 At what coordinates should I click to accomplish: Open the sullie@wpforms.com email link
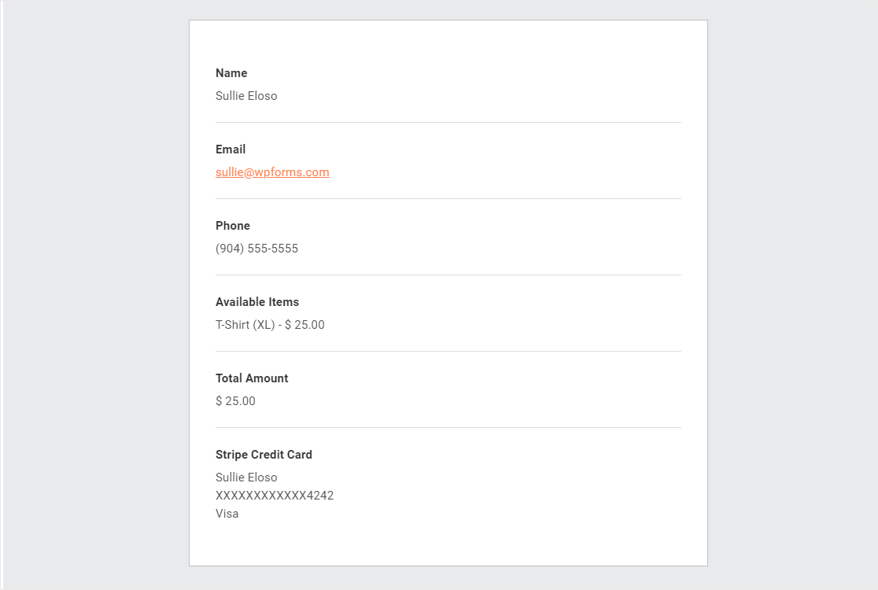272,172
